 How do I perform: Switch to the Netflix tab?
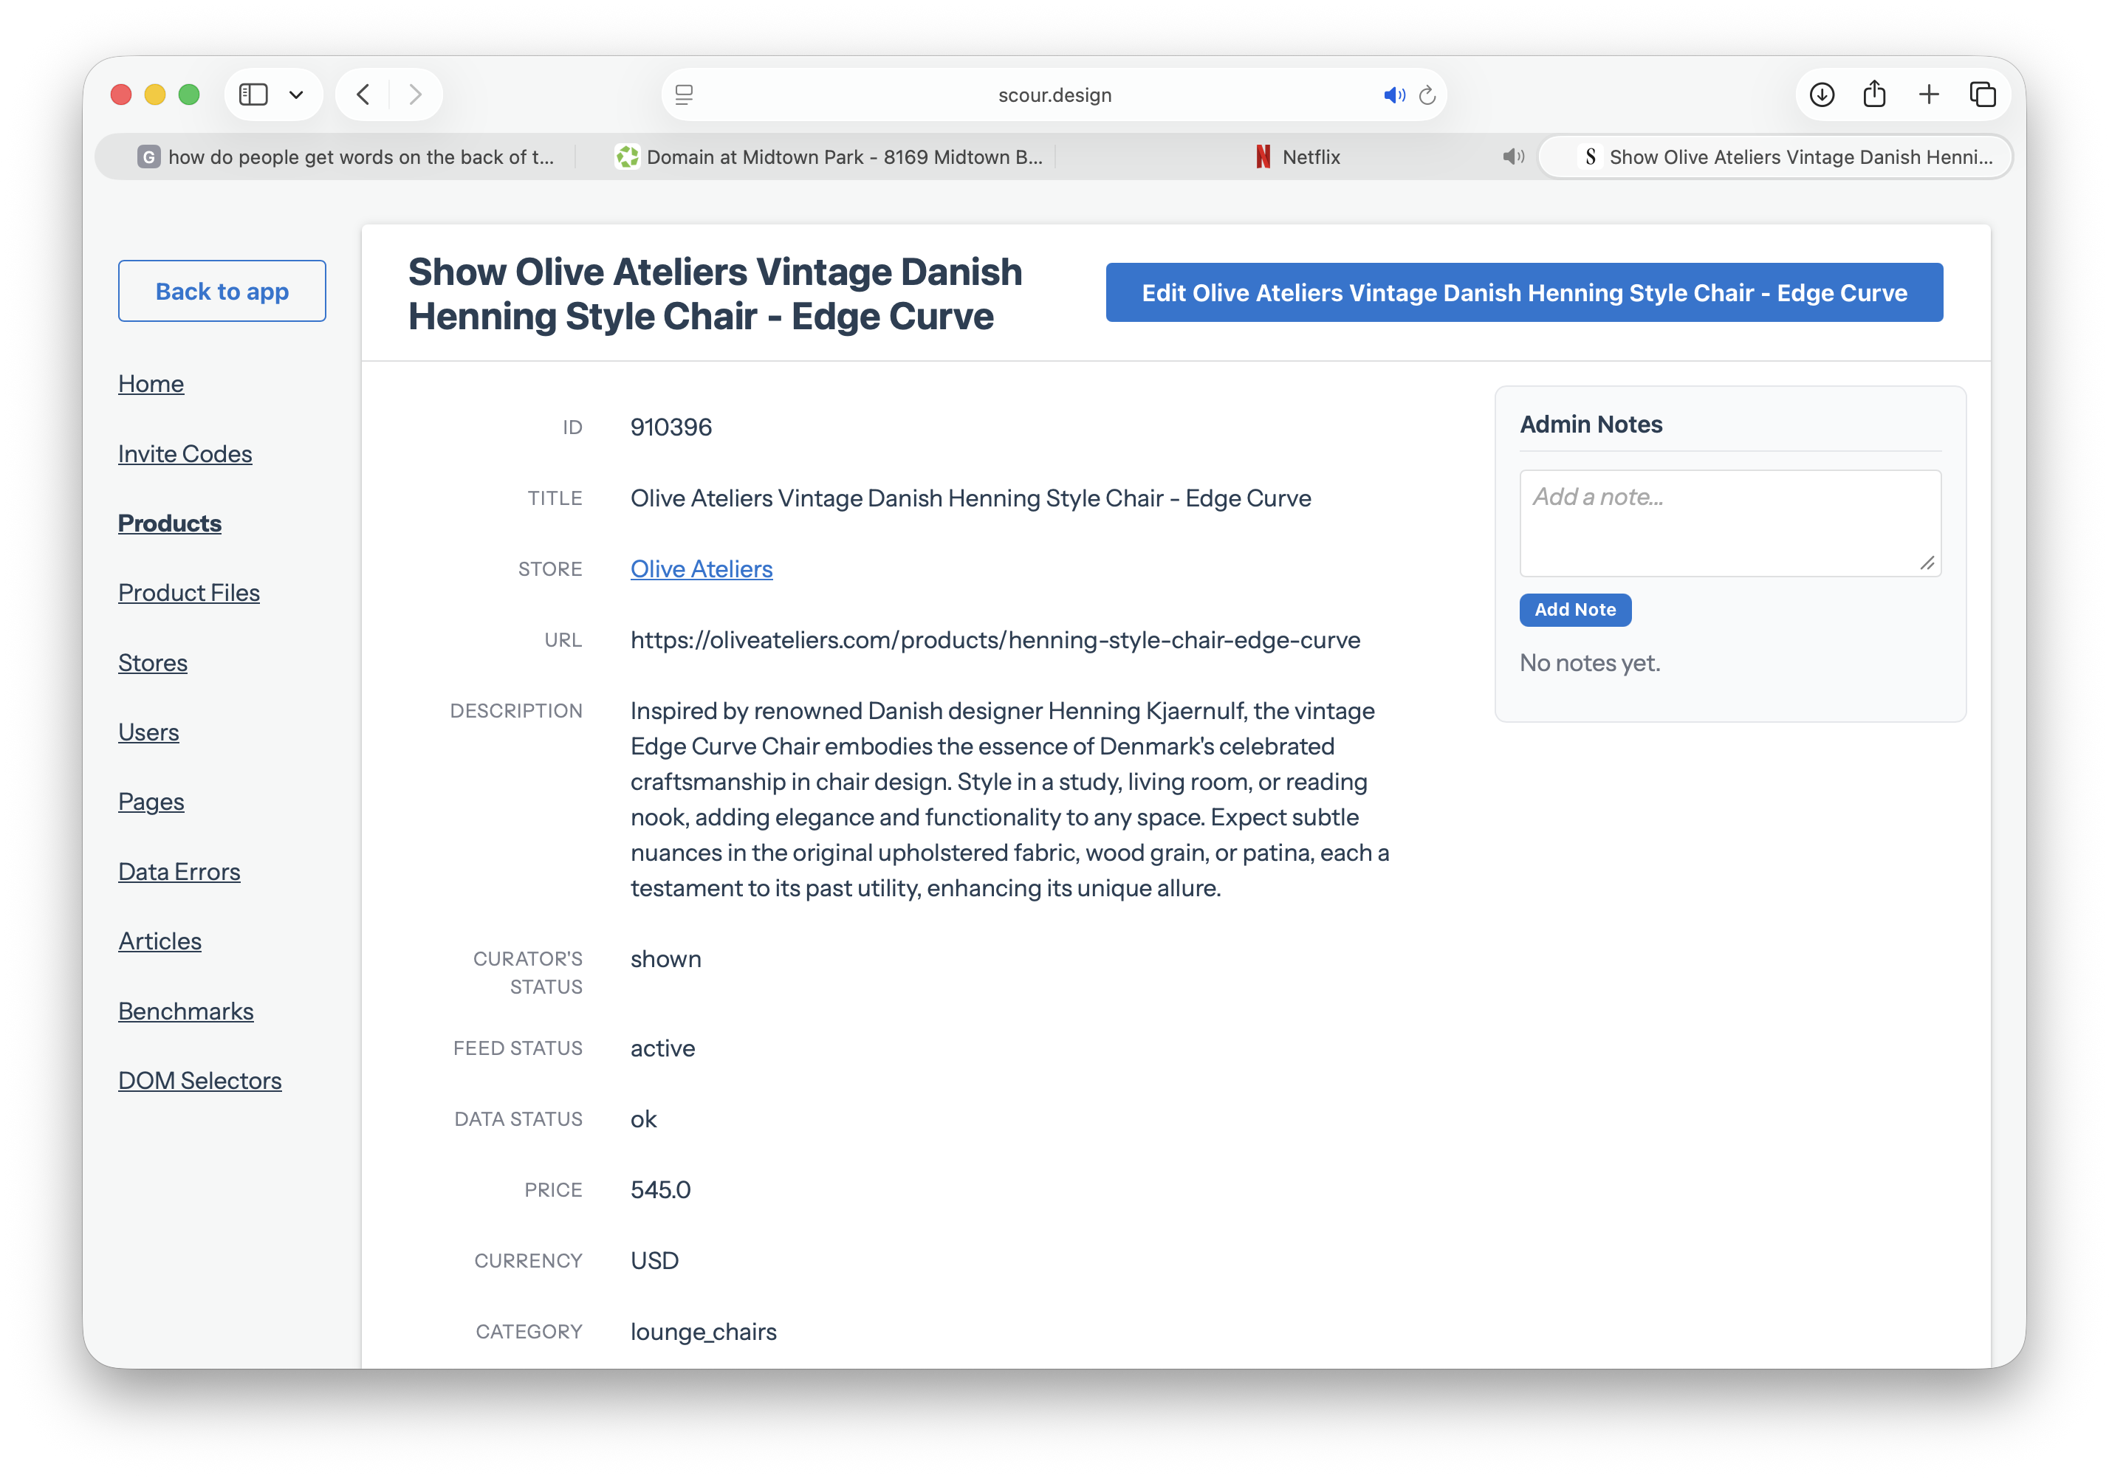pyautogui.click(x=1297, y=157)
